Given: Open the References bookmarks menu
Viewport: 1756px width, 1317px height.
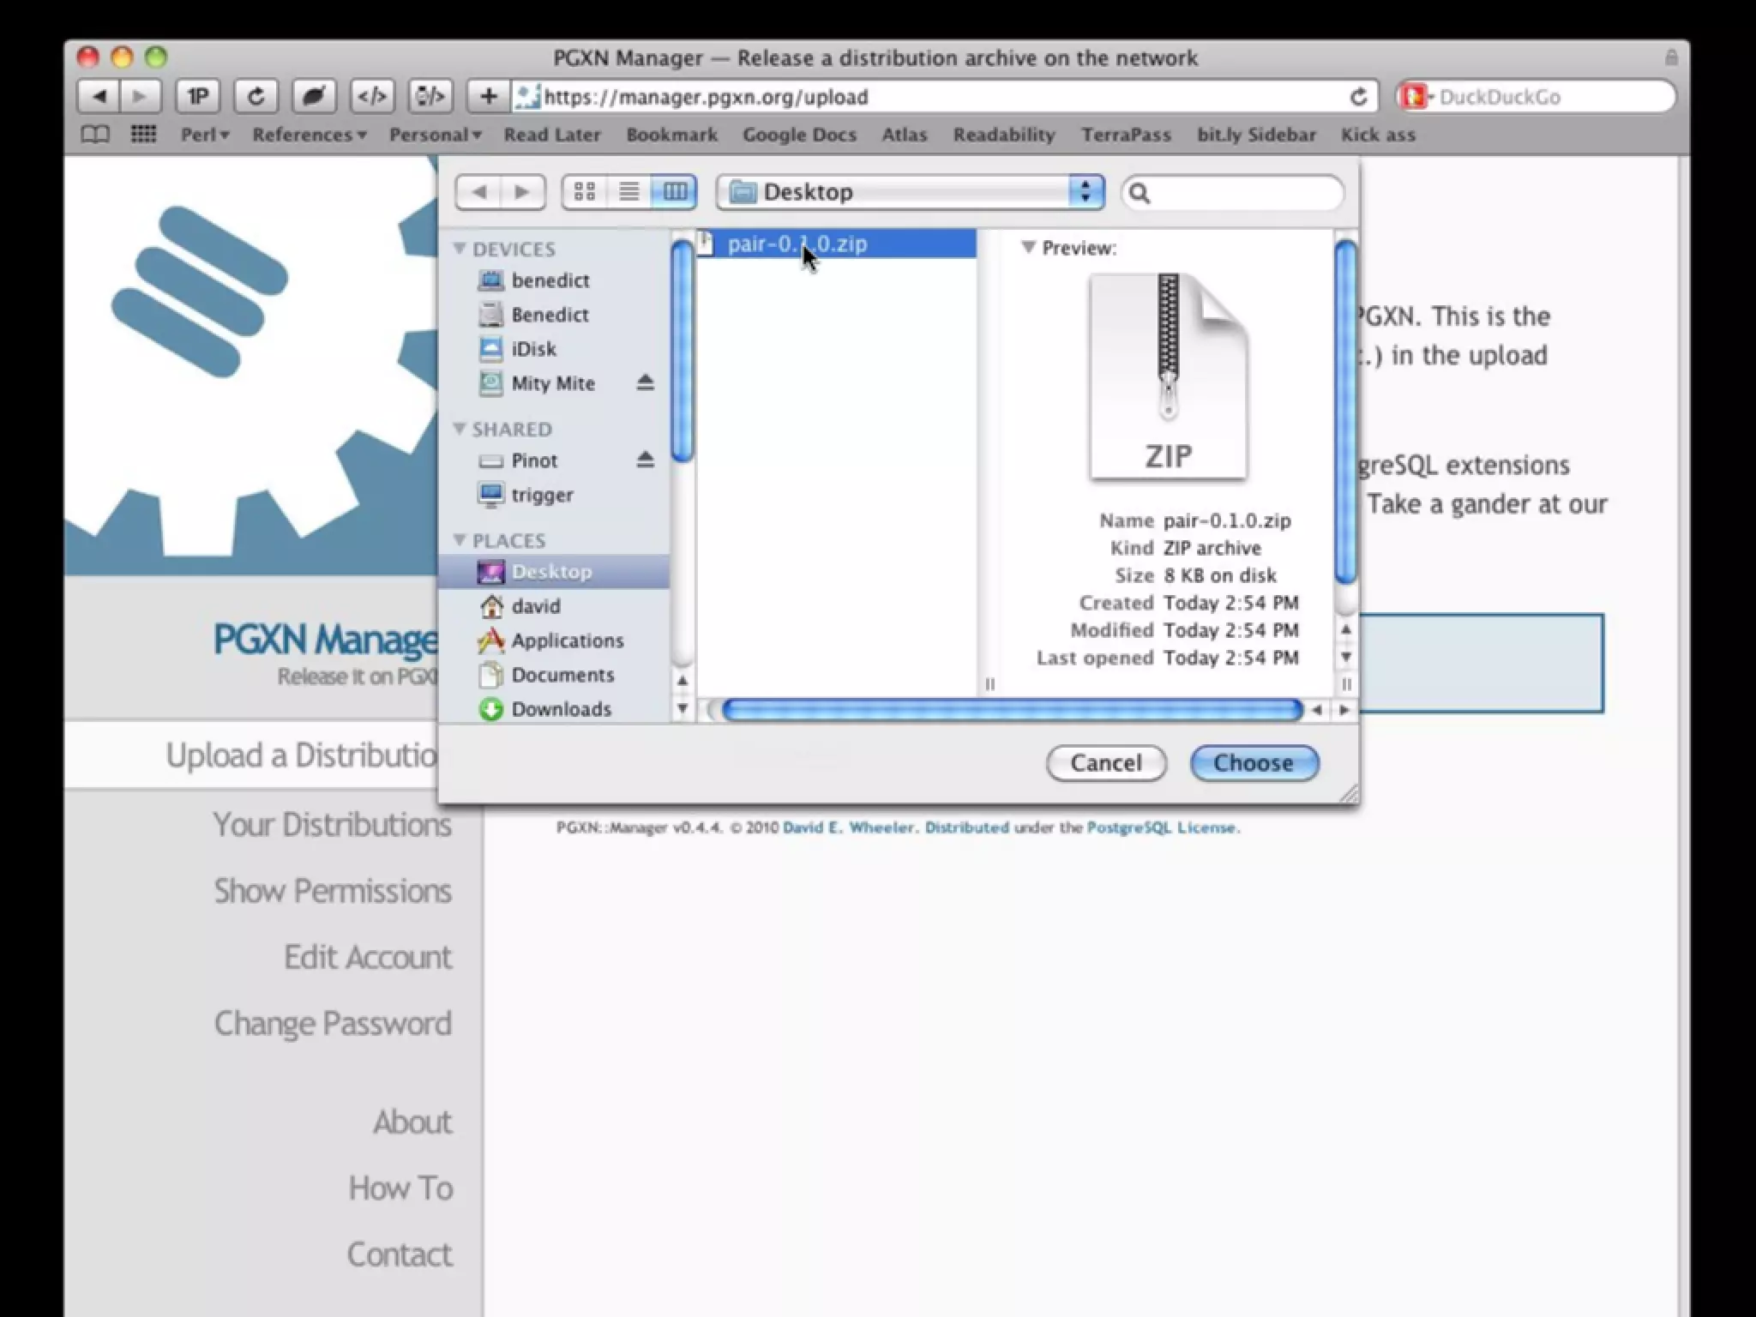Looking at the screenshot, I should [310, 135].
